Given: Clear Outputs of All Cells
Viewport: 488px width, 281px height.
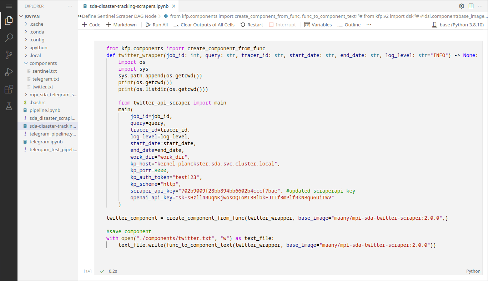Looking at the screenshot, I should [x=204, y=25].
